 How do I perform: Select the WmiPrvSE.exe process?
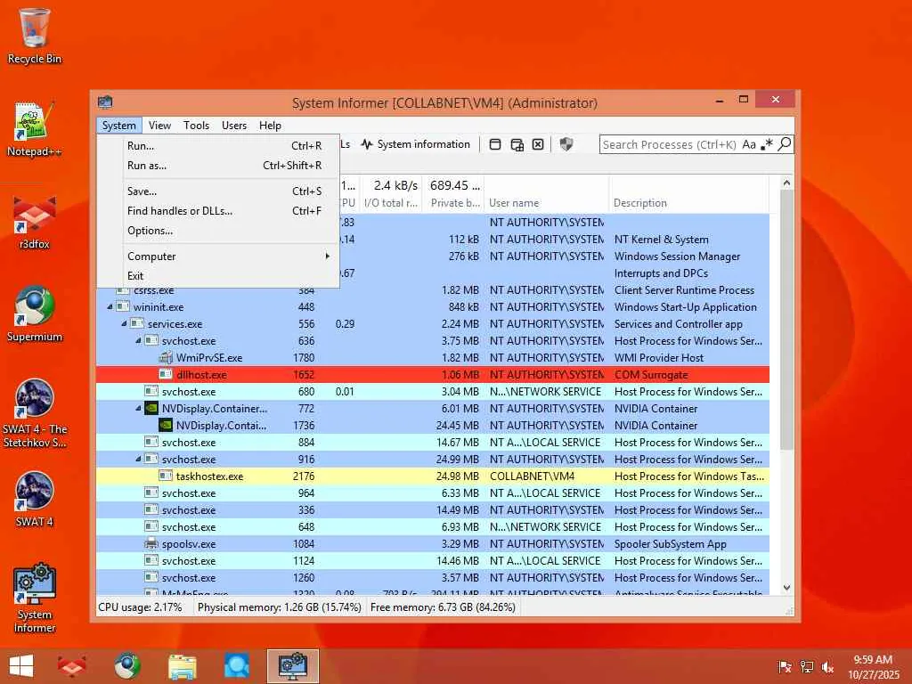433,358
